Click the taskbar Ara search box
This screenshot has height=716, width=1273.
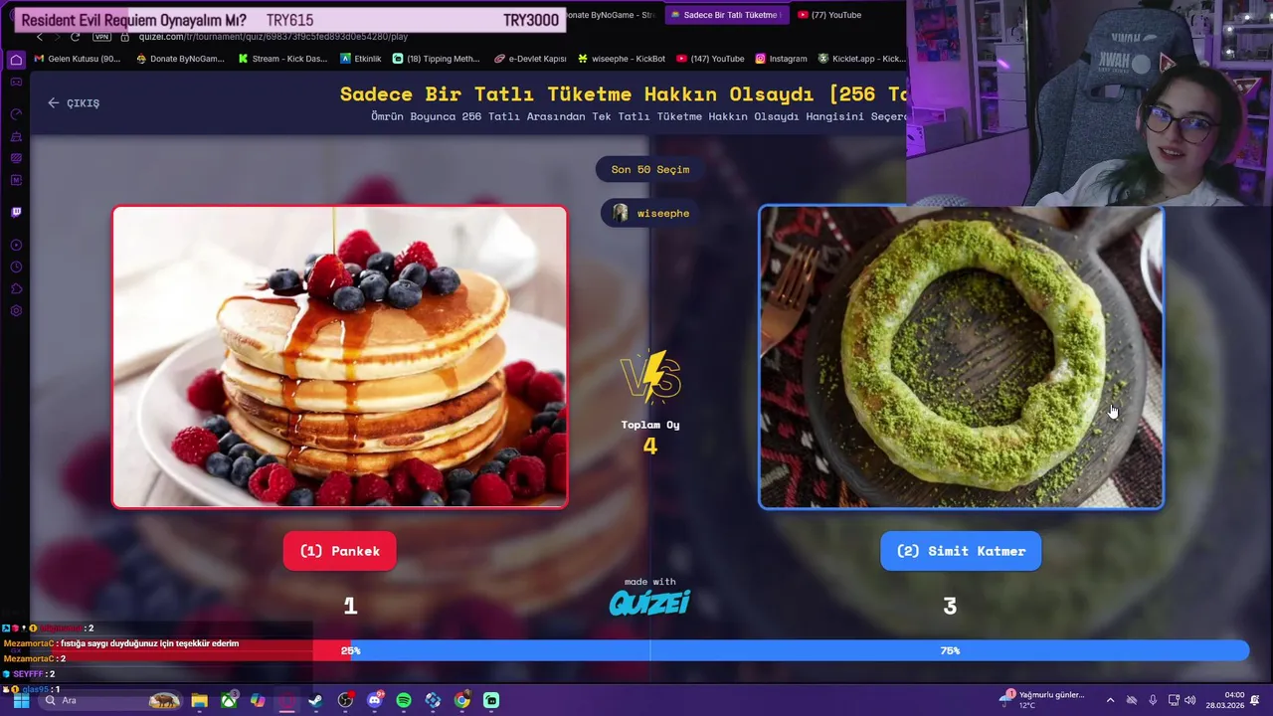coord(111,700)
